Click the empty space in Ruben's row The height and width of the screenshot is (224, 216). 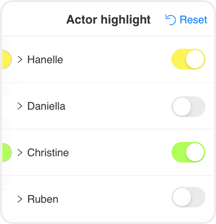click(x=114, y=199)
